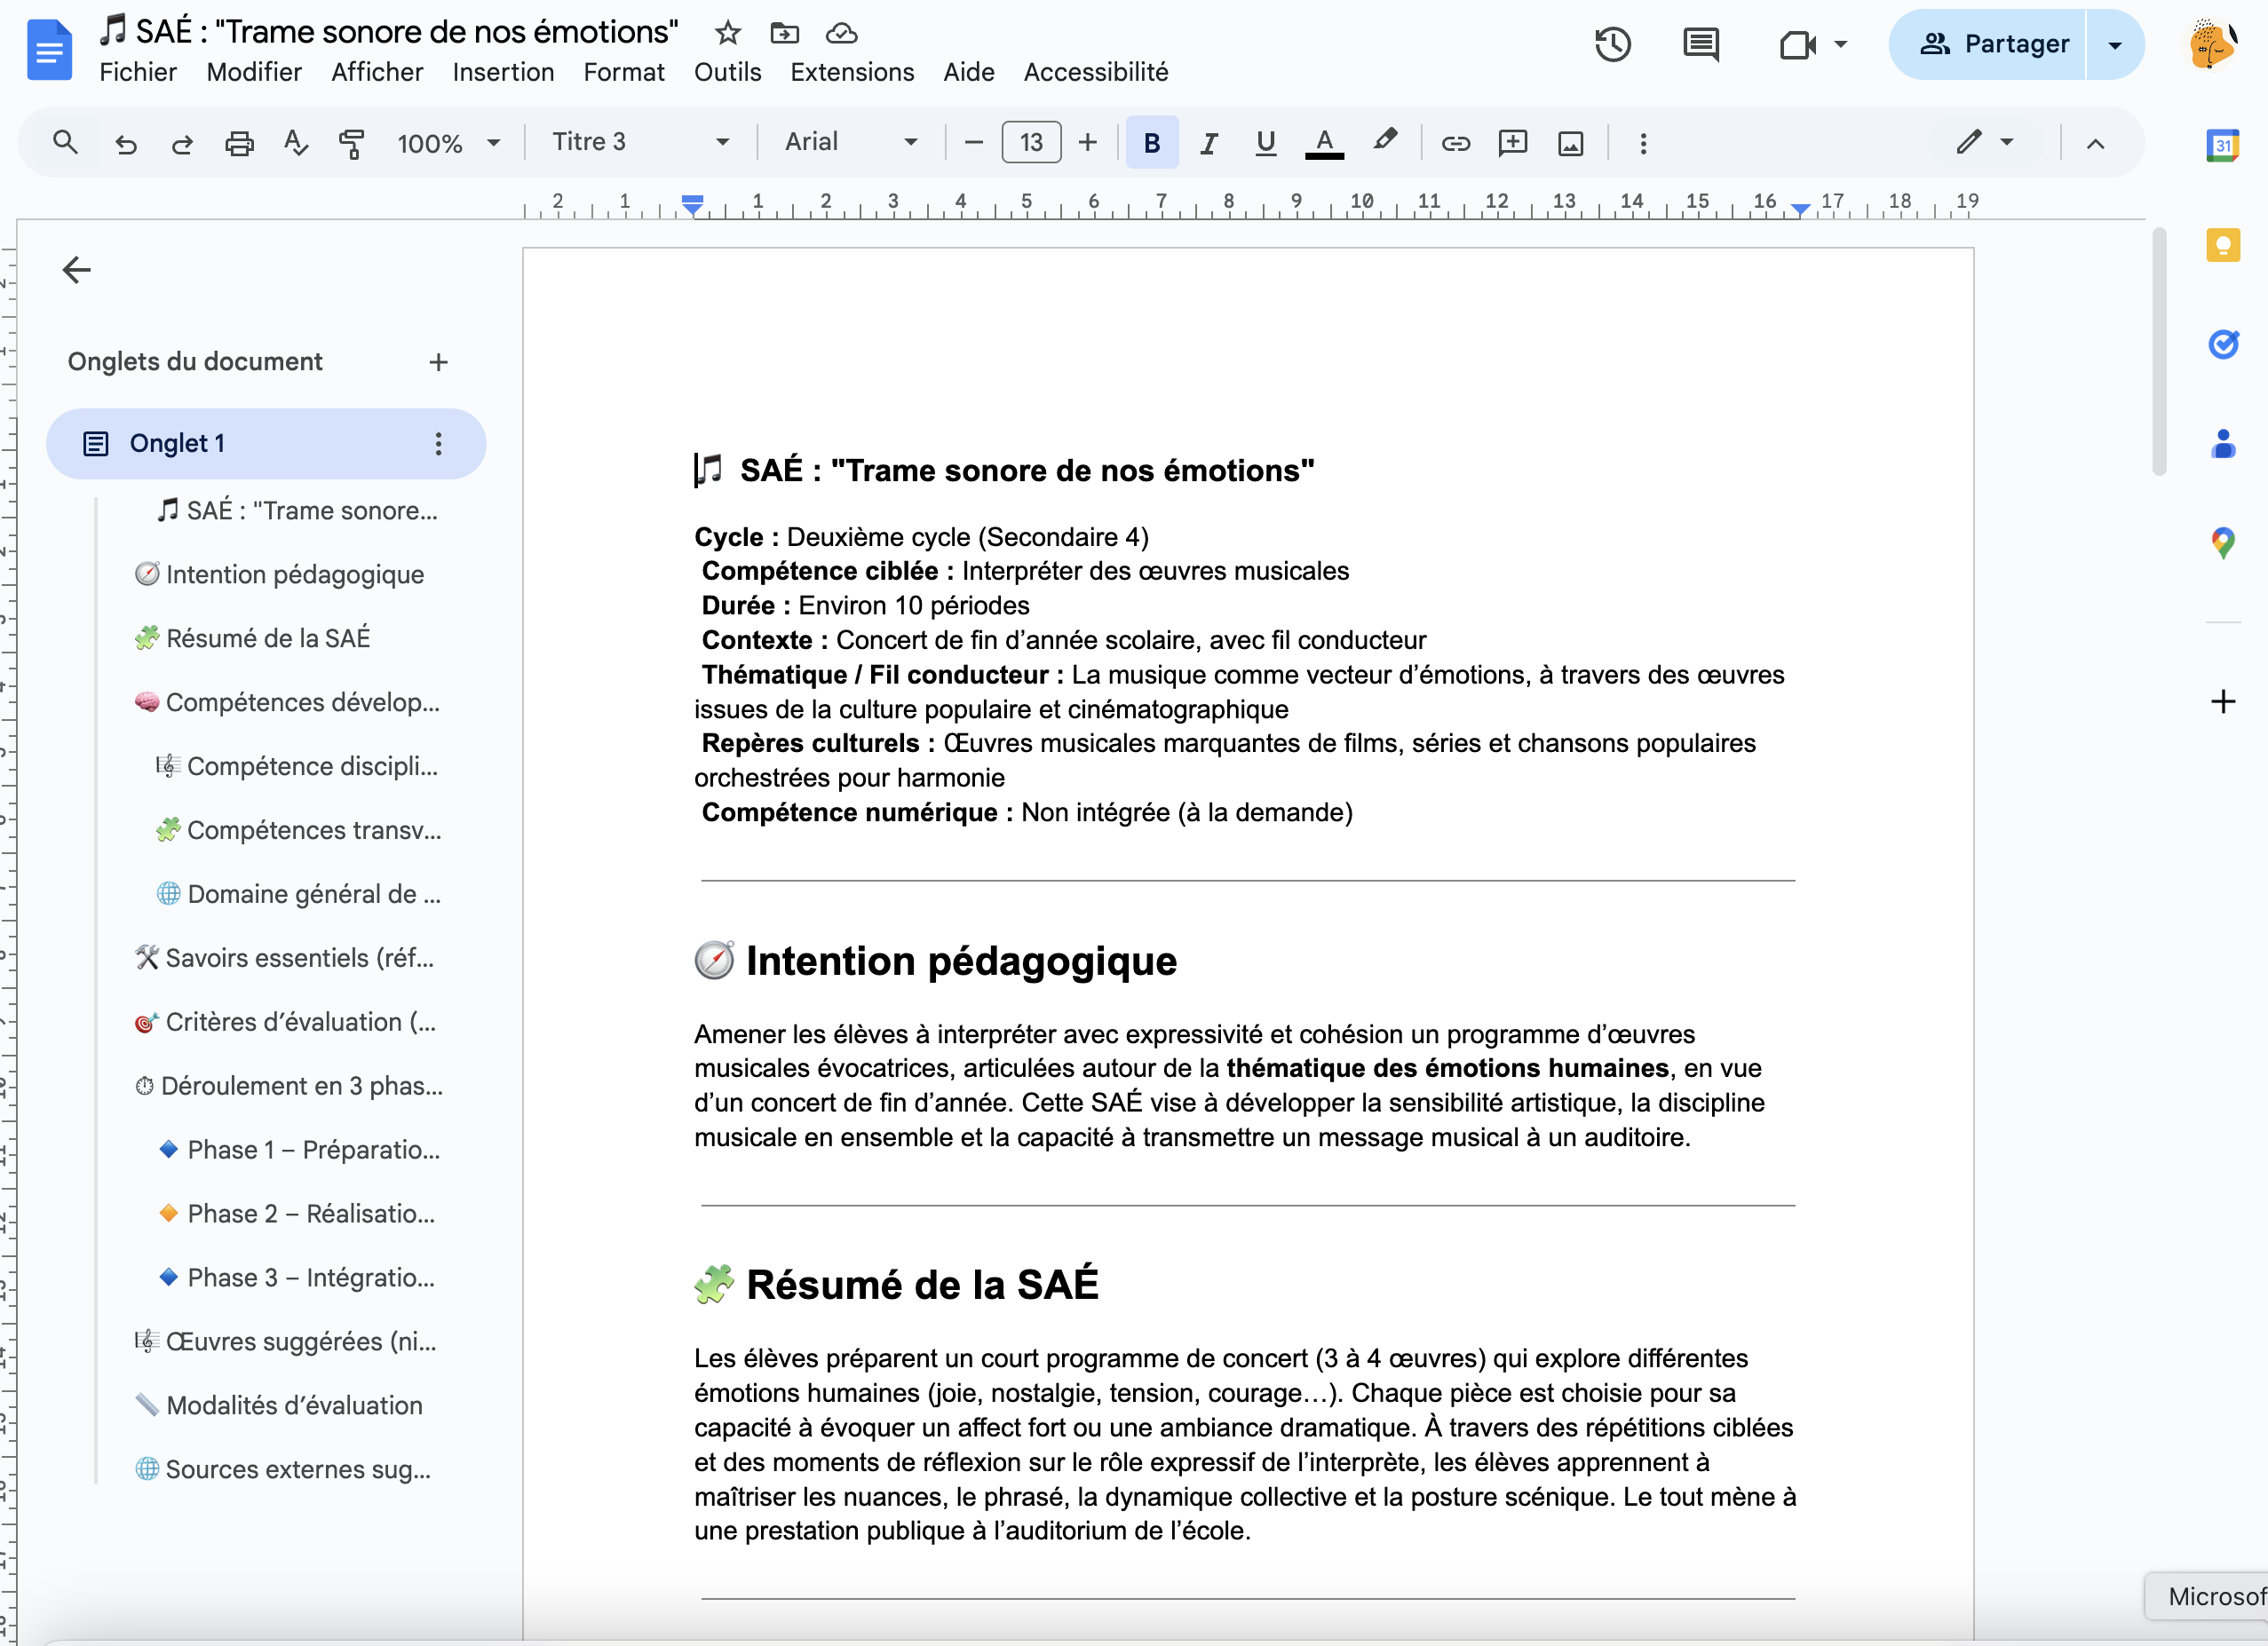
Task: Increase the font size
Action: 1088,143
